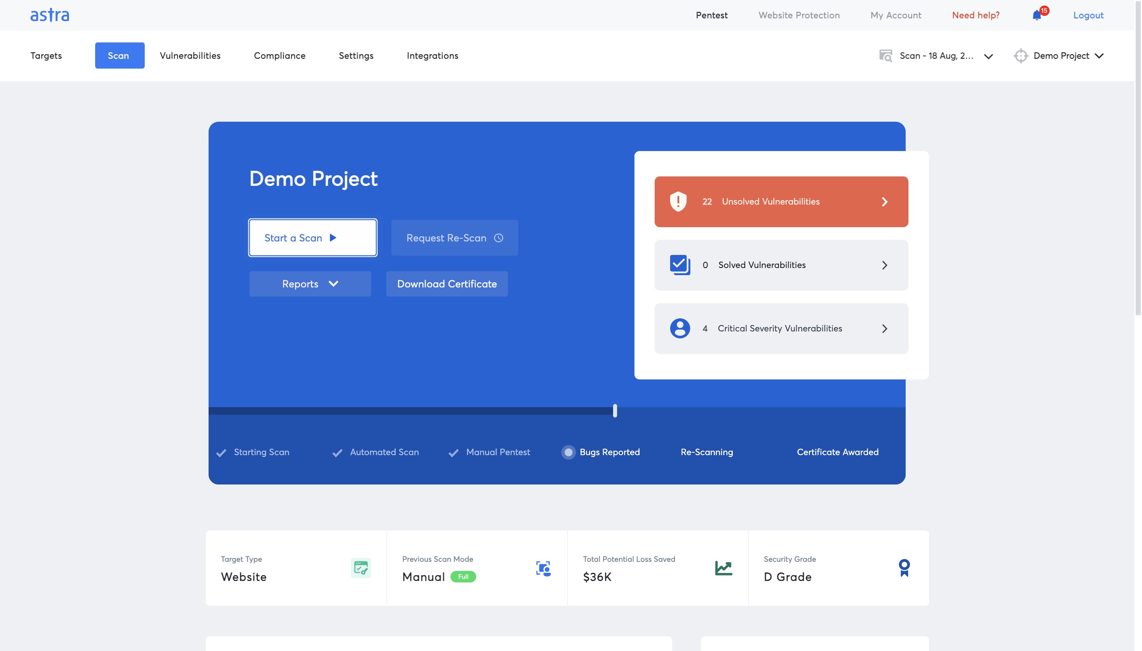
Task: Click the arrow on the Unsolved Vulnerabilities card
Action: click(885, 202)
